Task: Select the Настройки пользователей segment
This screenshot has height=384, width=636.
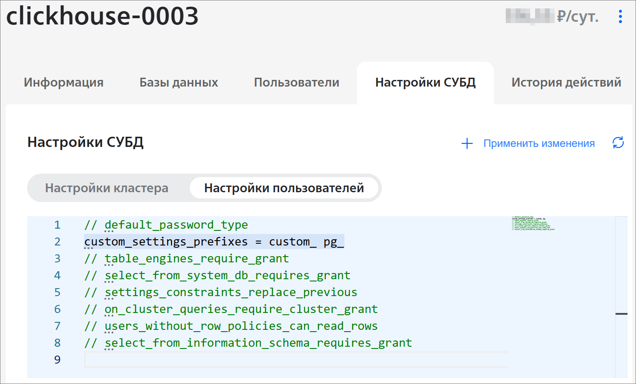Action: tap(284, 188)
